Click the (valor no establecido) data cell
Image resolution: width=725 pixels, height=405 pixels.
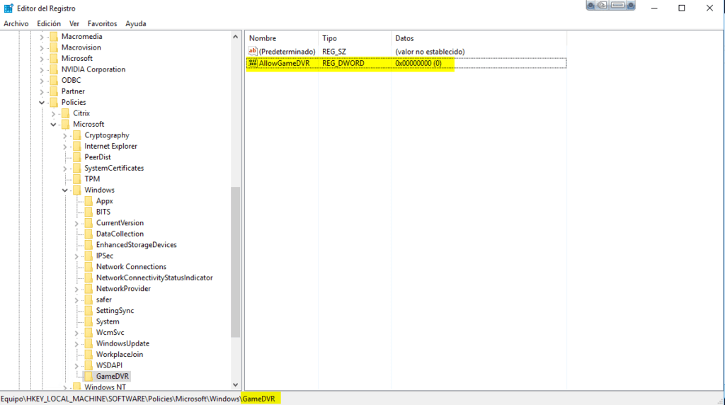430,52
